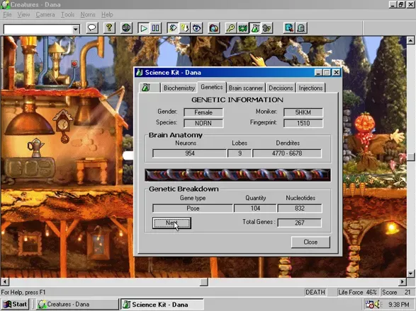
Task: Click the volume speaker tray icon
Action: (377, 305)
